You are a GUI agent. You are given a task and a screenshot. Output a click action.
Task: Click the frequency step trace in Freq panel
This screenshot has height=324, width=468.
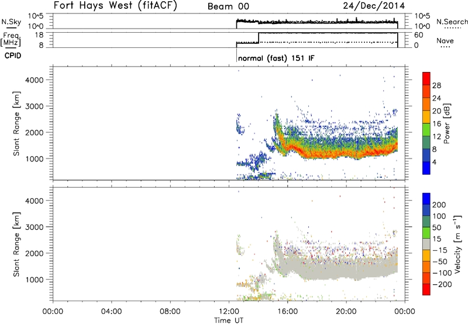[316, 38]
